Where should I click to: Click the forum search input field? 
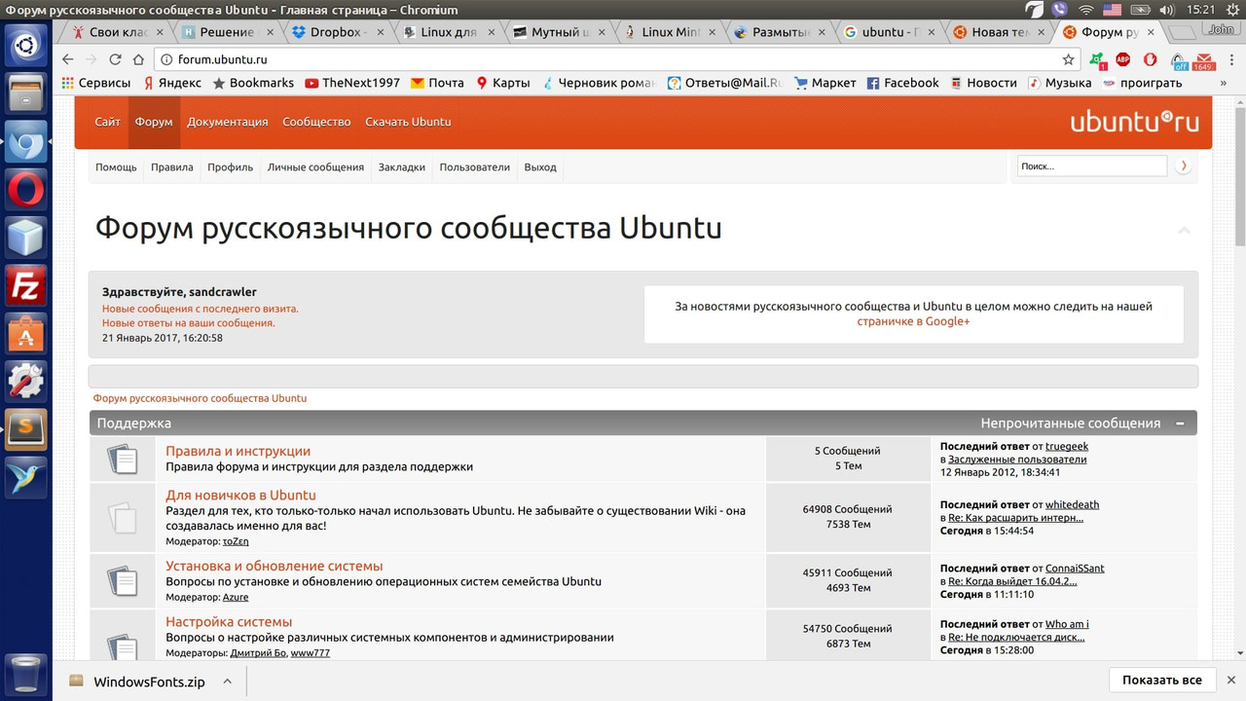(1091, 166)
